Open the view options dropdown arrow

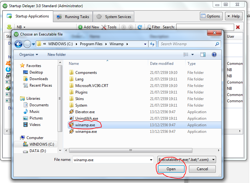(x=192, y=55)
